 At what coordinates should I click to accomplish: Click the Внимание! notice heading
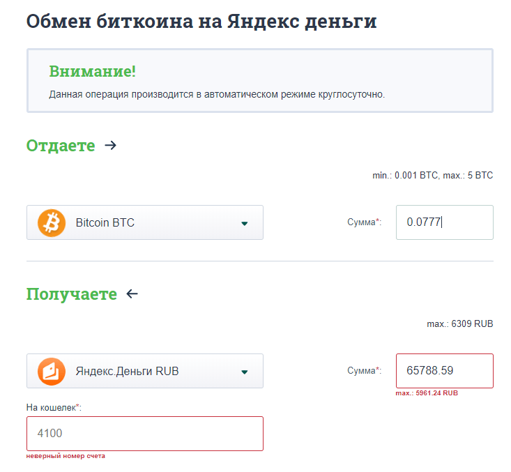pos(93,71)
